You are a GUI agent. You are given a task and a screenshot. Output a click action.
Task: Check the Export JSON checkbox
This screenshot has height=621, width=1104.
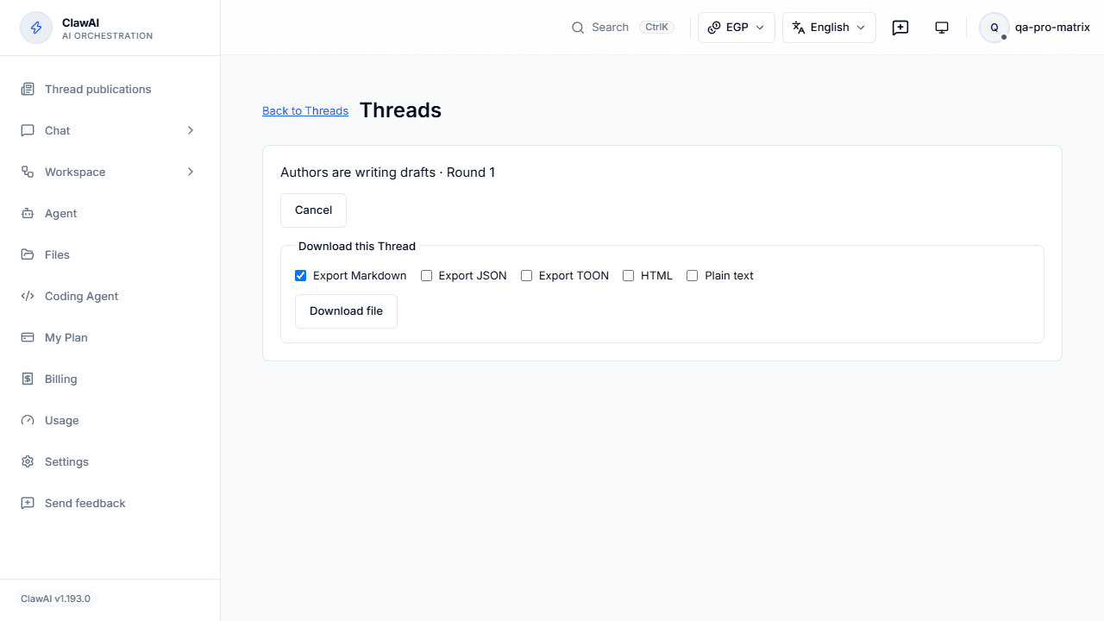[x=426, y=276]
